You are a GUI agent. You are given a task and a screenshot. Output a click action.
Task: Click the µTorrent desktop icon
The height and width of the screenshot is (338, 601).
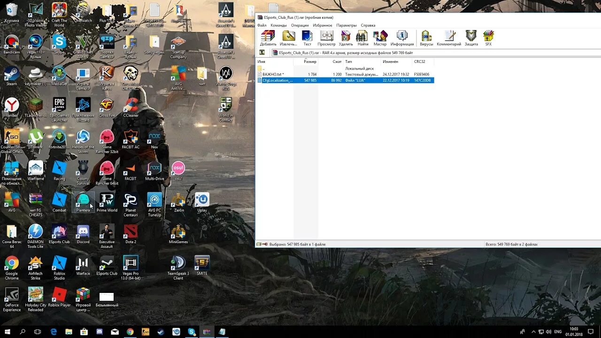click(x=36, y=139)
